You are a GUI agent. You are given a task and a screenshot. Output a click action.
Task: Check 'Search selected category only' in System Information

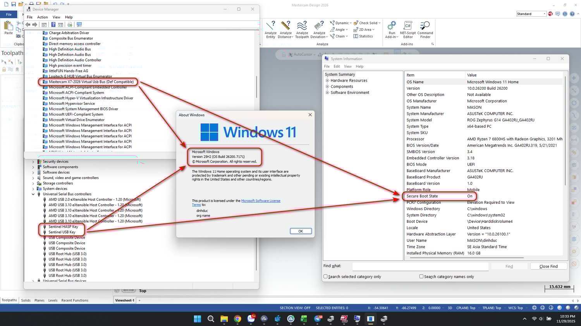click(x=325, y=277)
